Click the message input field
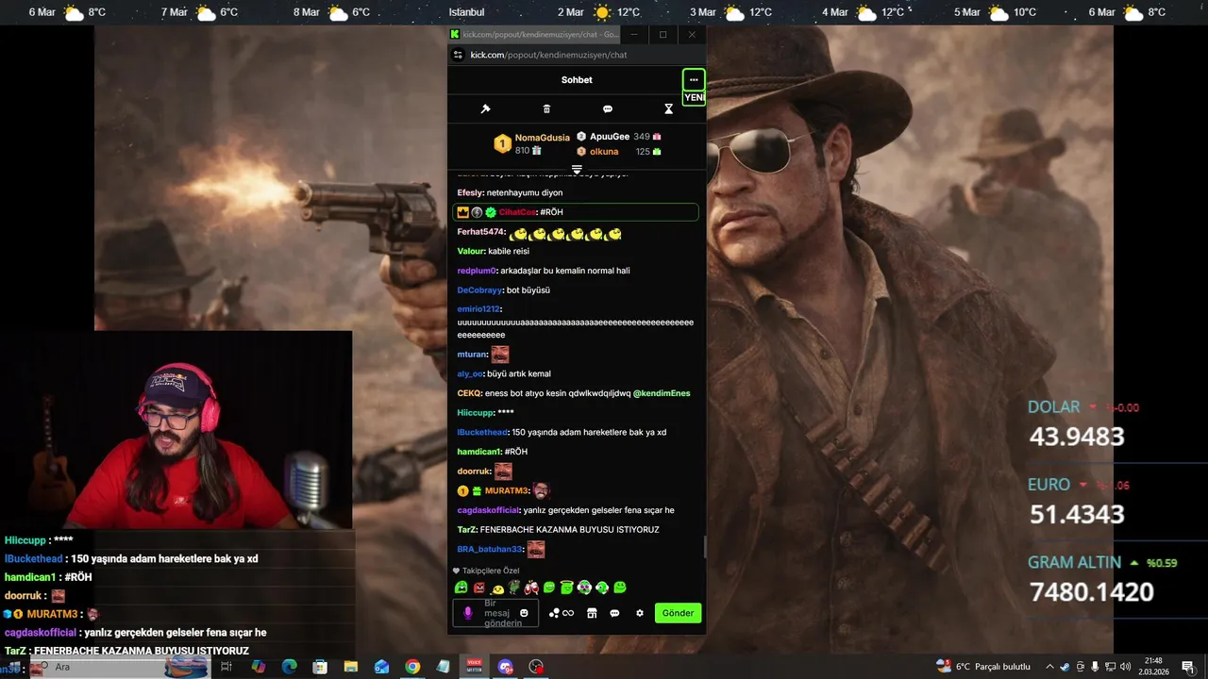 [x=495, y=613]
